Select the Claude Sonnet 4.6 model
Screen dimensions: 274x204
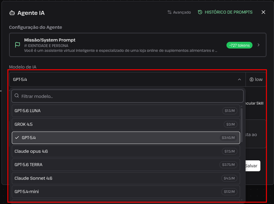pyautogui.click(x=126, y=178)
